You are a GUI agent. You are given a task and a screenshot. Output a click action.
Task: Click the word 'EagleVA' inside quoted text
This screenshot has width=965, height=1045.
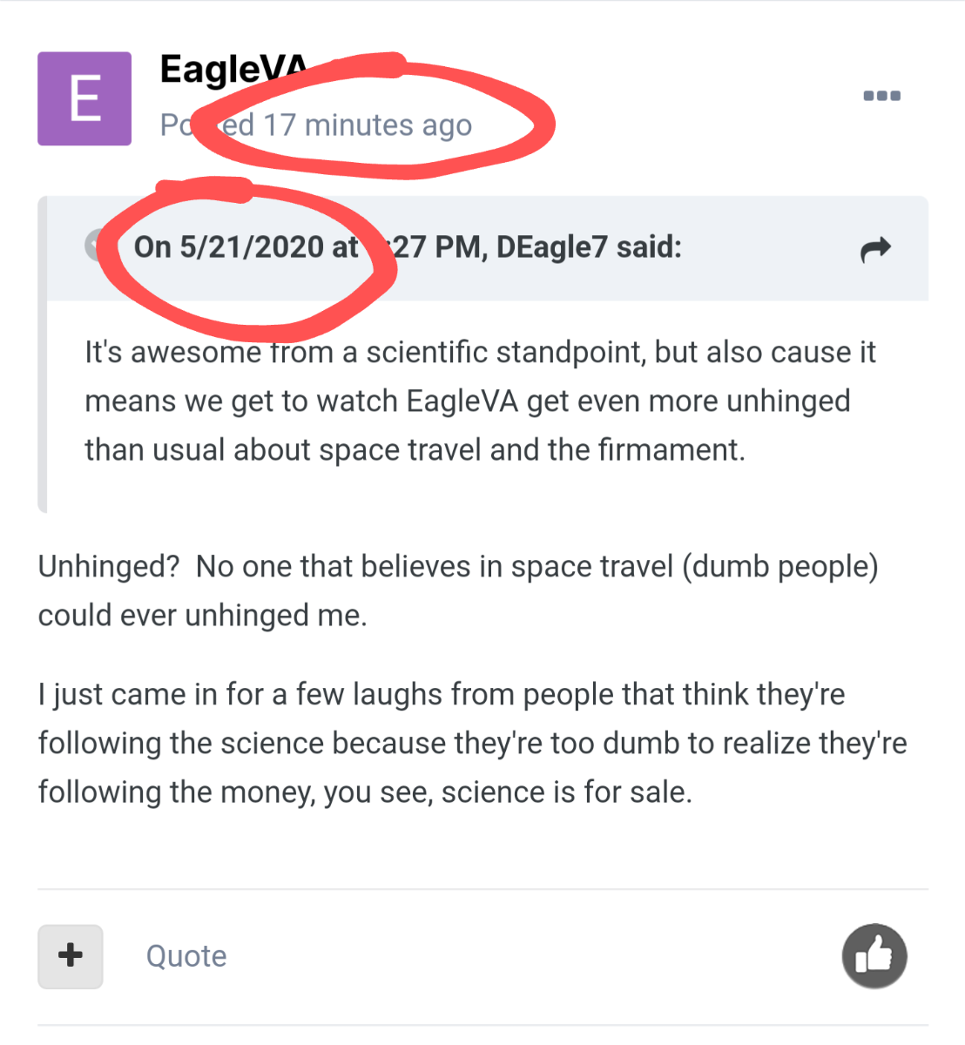[x=462, y=401]
